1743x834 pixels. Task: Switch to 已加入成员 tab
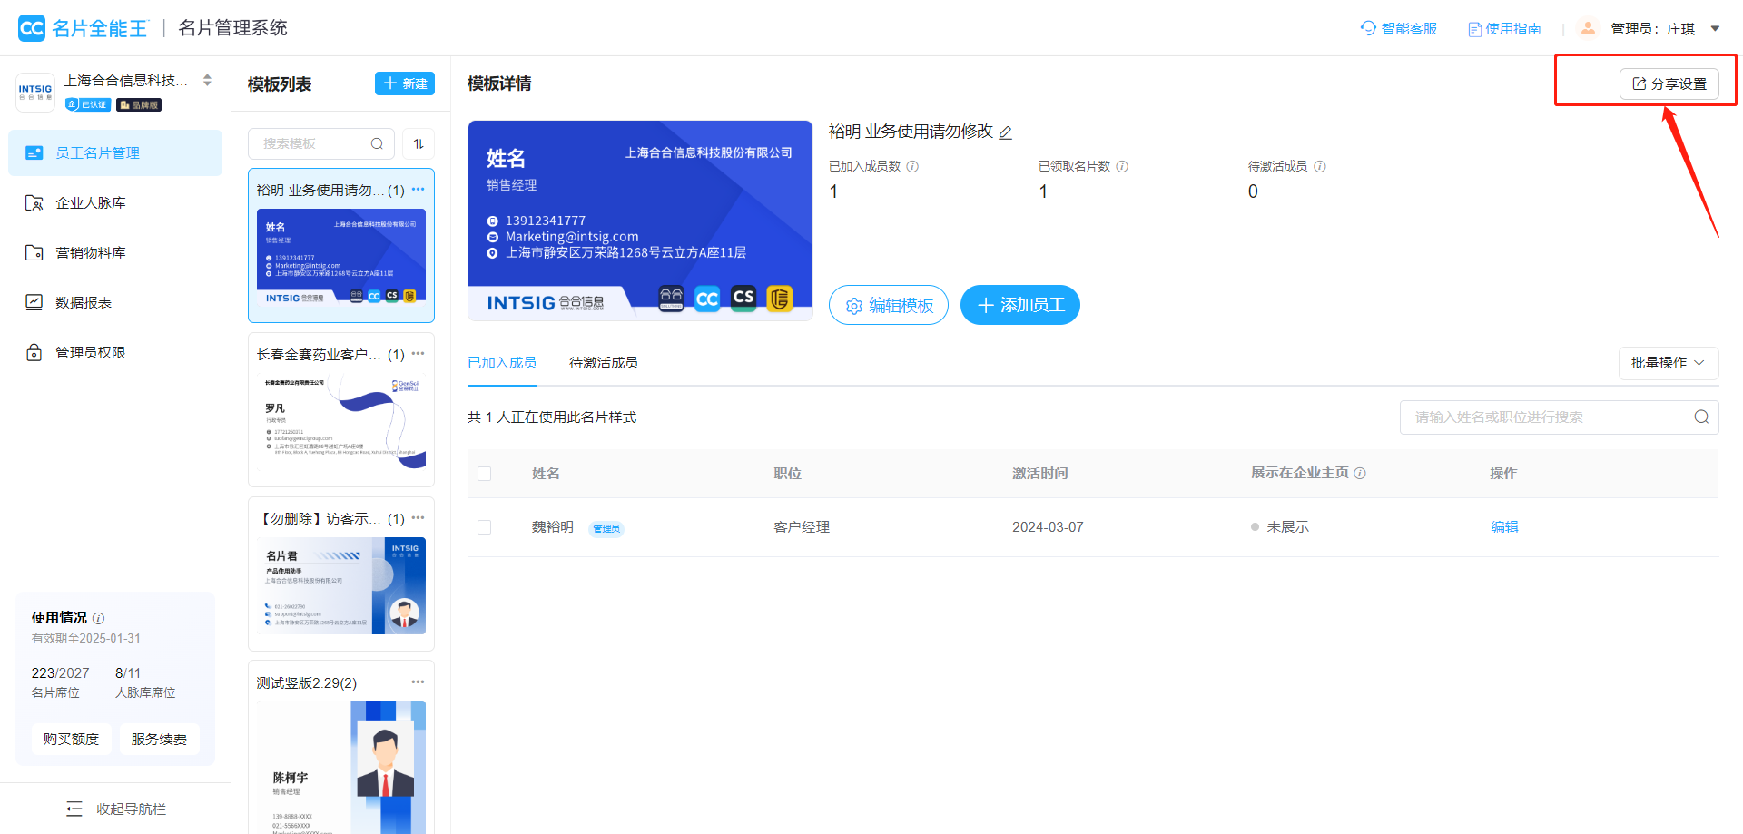[x=502, y=363]
